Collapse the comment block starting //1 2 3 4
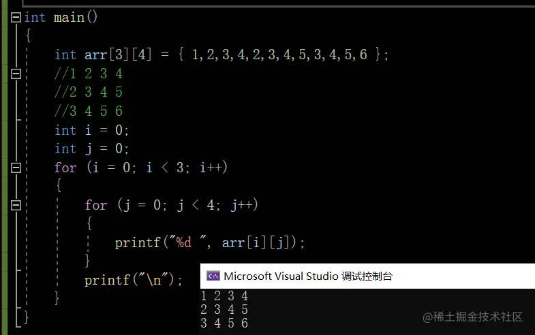This screenshot has height=335, width=535. tap(16, 74)
